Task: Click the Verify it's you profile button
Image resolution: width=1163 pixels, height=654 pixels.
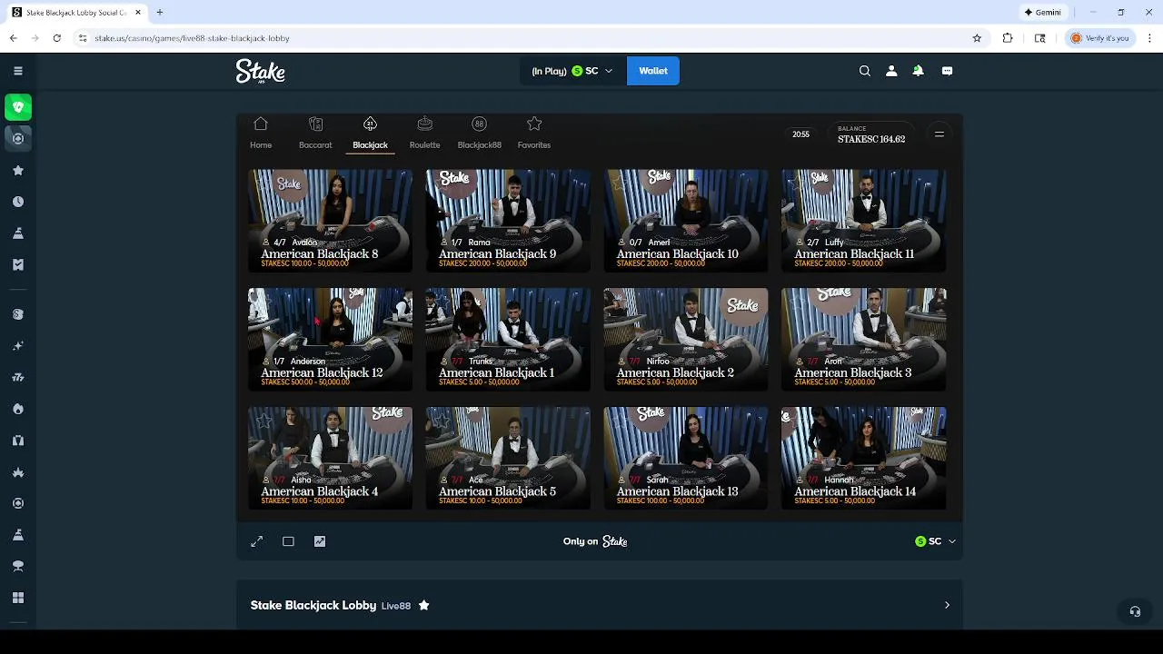Action: [x=1100, y=38]
